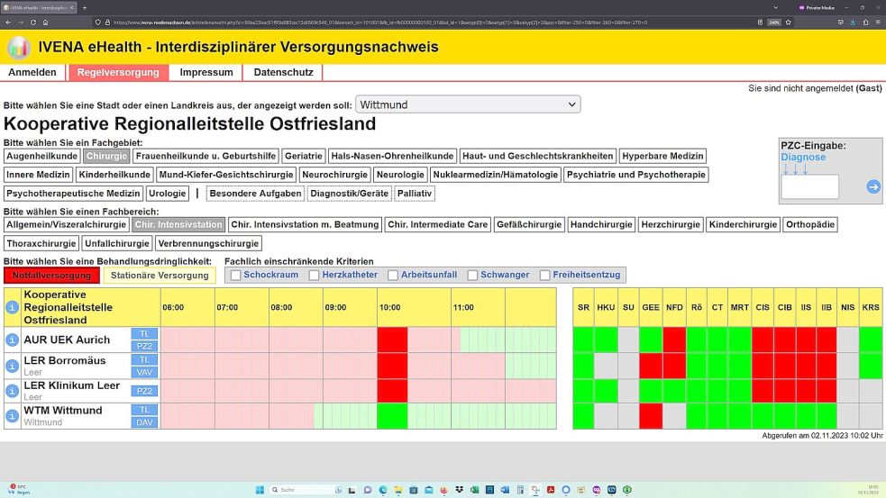Open a new browser tab
Viewport: 886px width, 498px height.
tap(84, 8)
